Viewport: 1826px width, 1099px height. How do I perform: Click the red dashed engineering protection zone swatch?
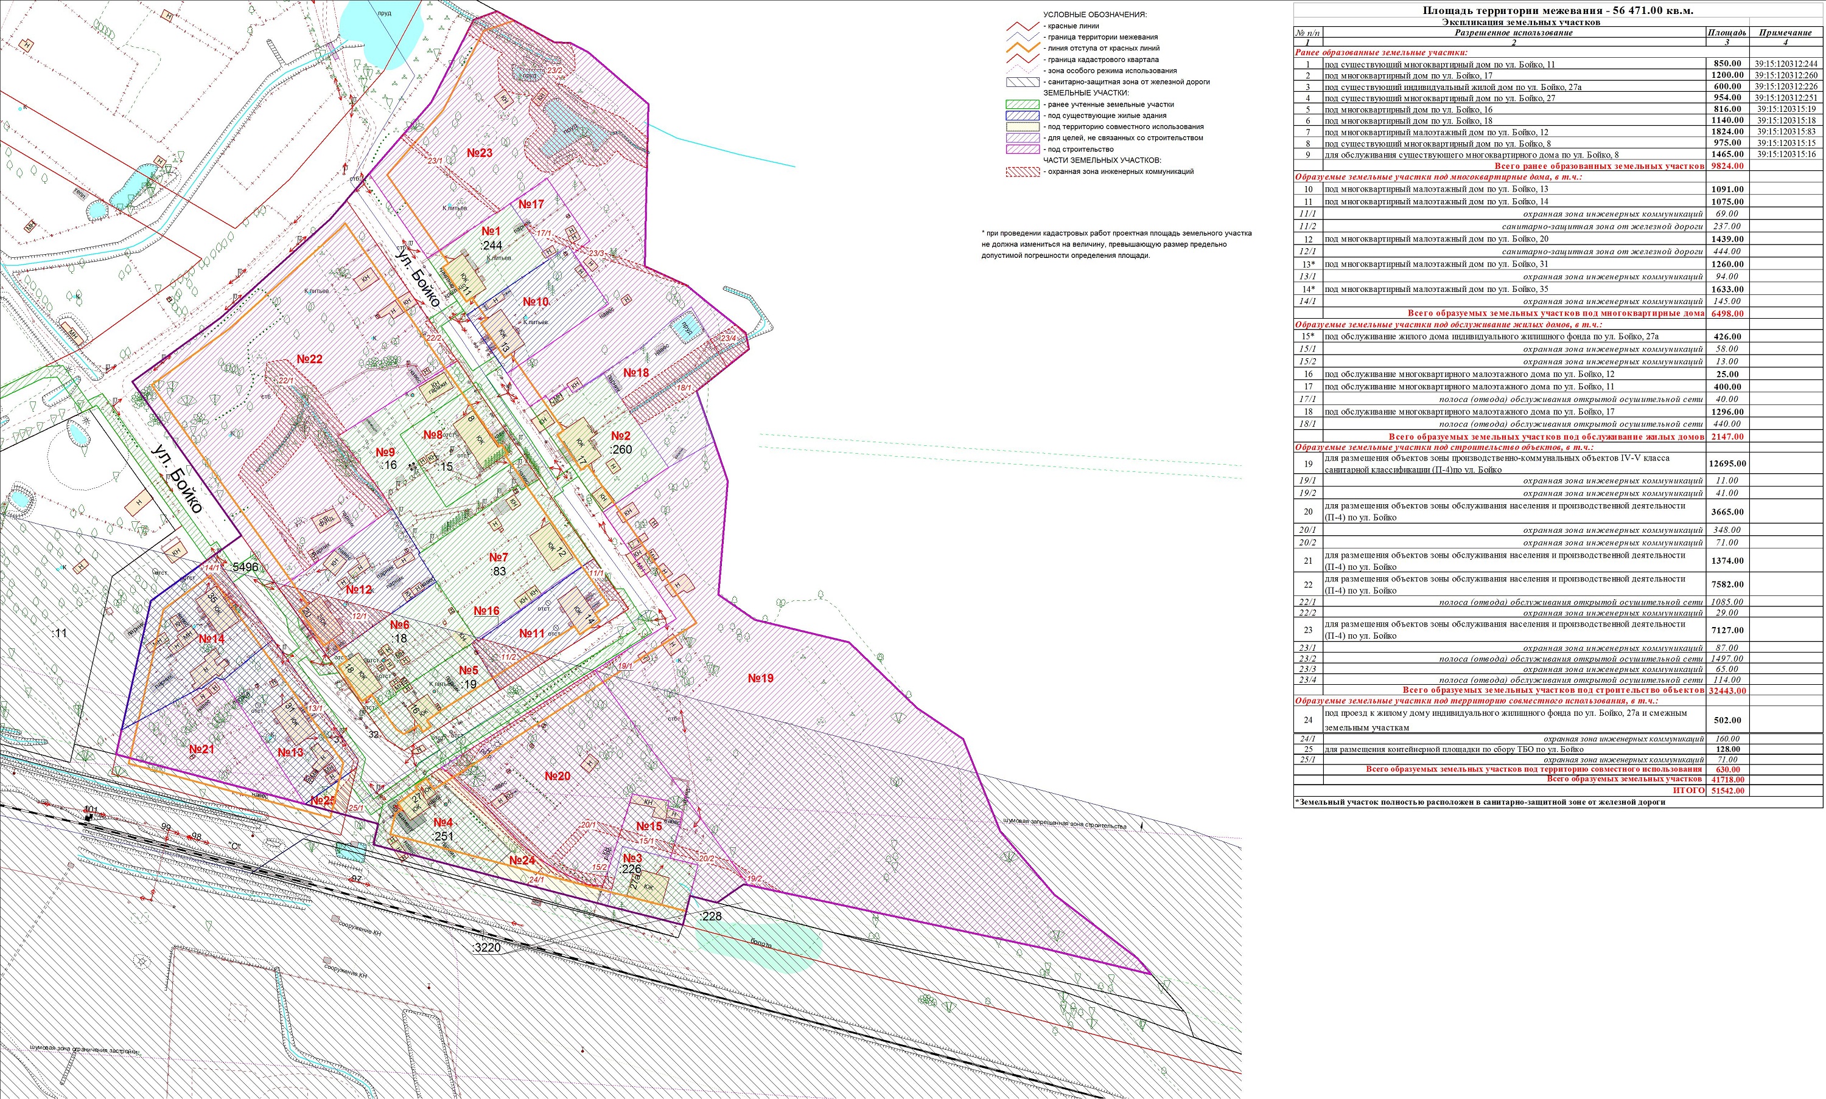pos(1023,172)
